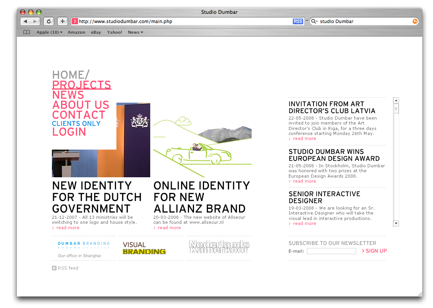Click the headline NEW IDENTITY FOR THE DUTCH GOVERNMENT
This screenshot has width=433, height=308.
coord(97,197)
